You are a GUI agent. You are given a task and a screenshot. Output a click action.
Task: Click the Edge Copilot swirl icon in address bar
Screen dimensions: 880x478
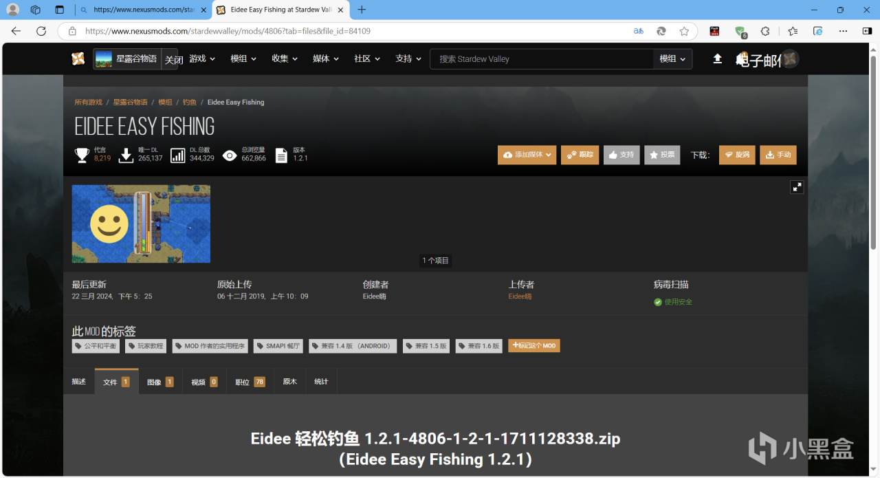(661, 31)
